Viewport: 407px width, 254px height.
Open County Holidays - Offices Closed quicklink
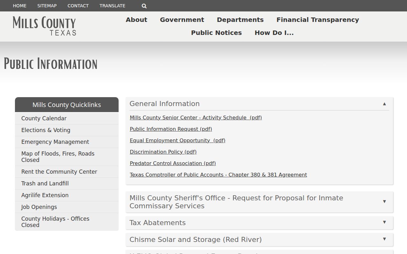pos(67,222)
